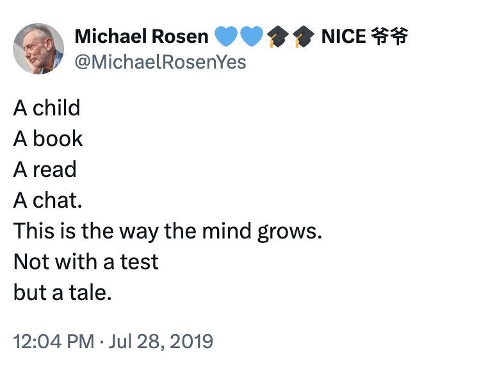Click the tweet line "A child"

point(47,108)
